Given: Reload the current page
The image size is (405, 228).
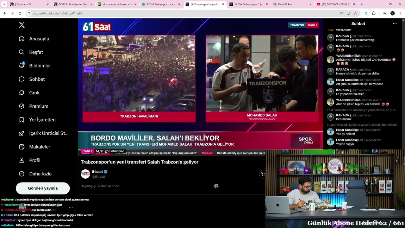Looking at the screenshot, I should point(20,13).
